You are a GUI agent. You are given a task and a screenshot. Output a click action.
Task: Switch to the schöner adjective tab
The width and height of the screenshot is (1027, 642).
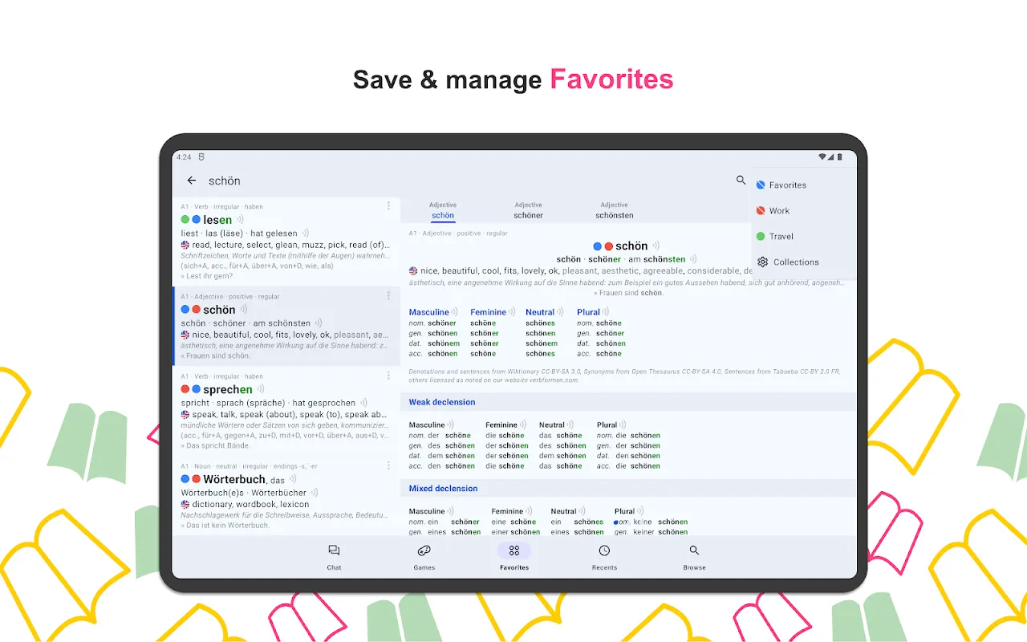[x=528, y=210]
